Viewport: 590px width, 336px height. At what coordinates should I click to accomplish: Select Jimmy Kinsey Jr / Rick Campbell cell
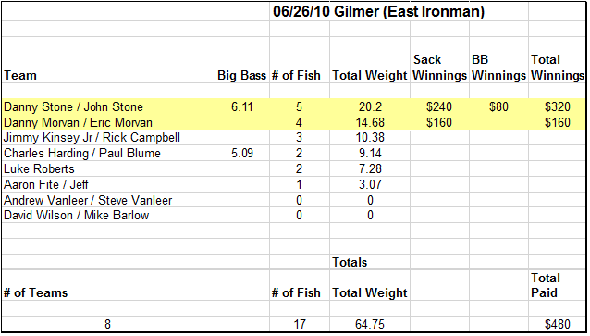click(x=108, y=138)
